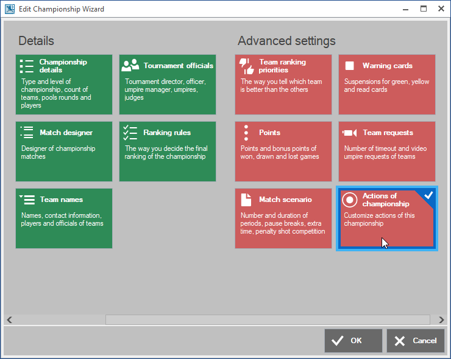Click the Tournament officials people icon
The height and width of the screenshot is (359, 451).
pyautogui.click(x=130, y=65)
